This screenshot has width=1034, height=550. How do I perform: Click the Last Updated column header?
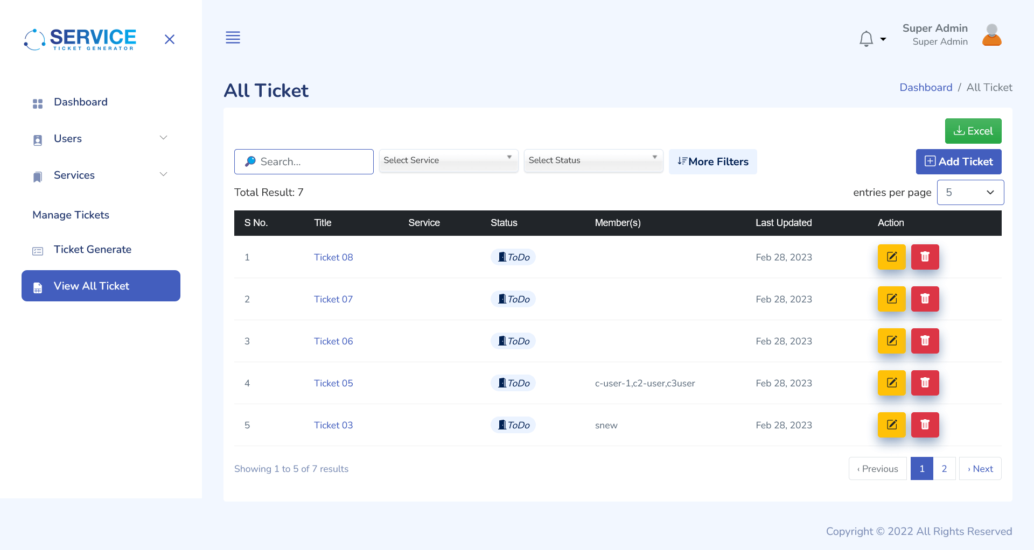784,223
